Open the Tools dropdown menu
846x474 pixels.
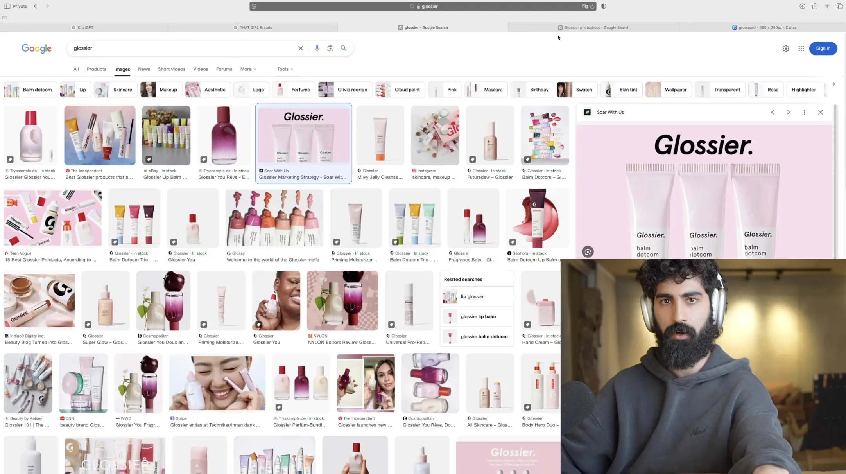(x=285, y=69)
